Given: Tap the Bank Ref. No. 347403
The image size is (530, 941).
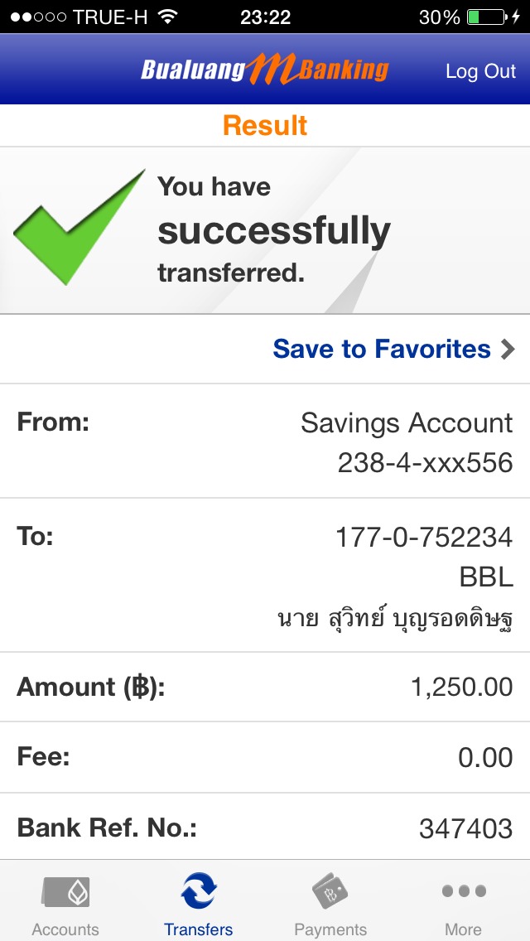Looking at the screenshot, I should (x=465, y=828).
